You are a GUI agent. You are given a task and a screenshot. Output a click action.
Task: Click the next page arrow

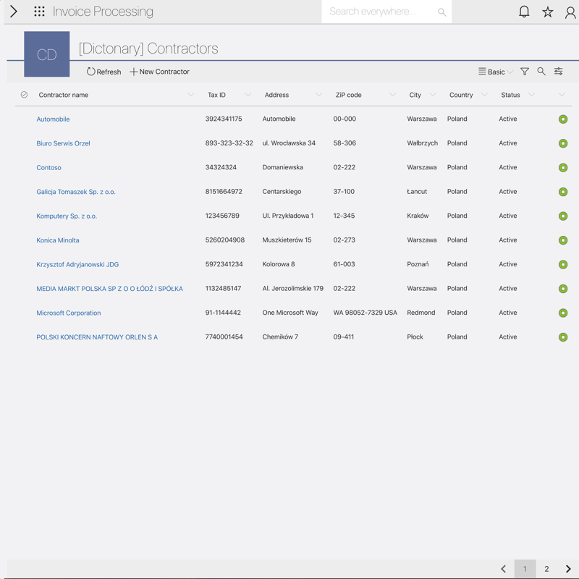coord(568,569)
